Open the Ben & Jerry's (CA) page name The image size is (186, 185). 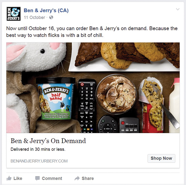(x=46, y=10)
